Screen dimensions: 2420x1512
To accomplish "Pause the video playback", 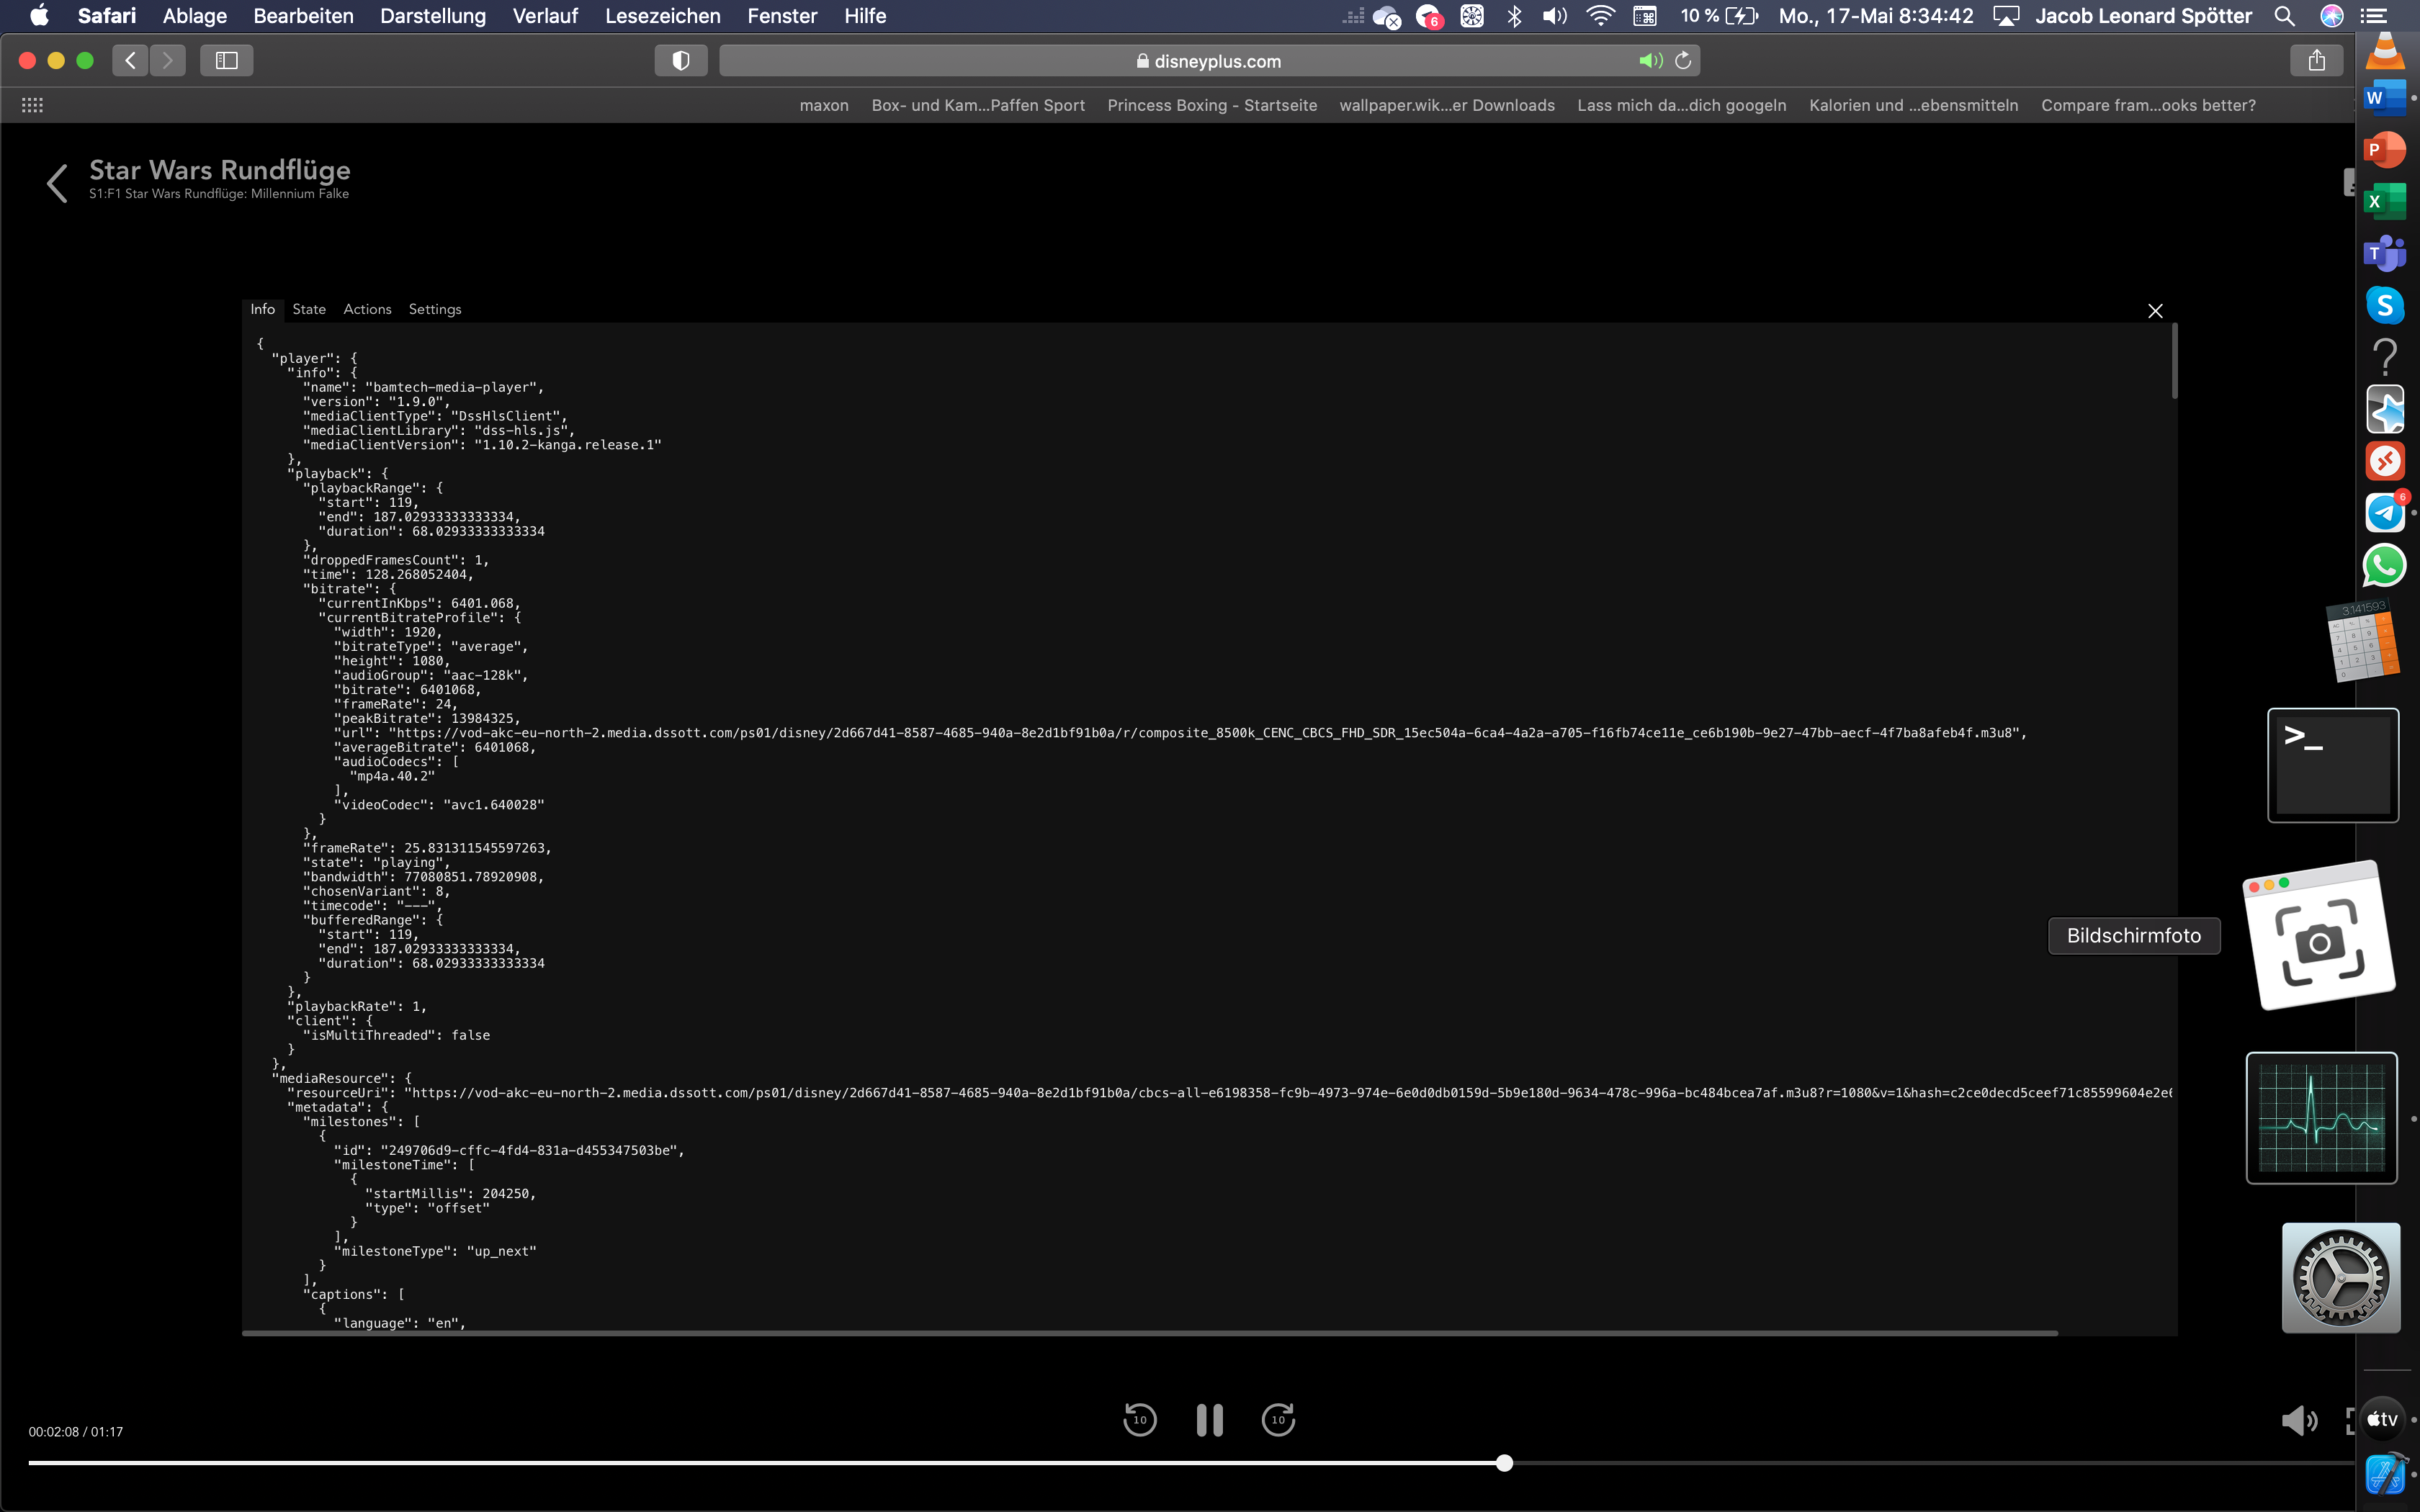I will pos(1209,1420).
